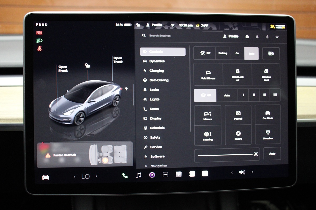Image resolution: width=316 pixels, height=210 pixels.
Task: Tap the HomeLink garage icon in settings header
Action: [x=247, y=36]
